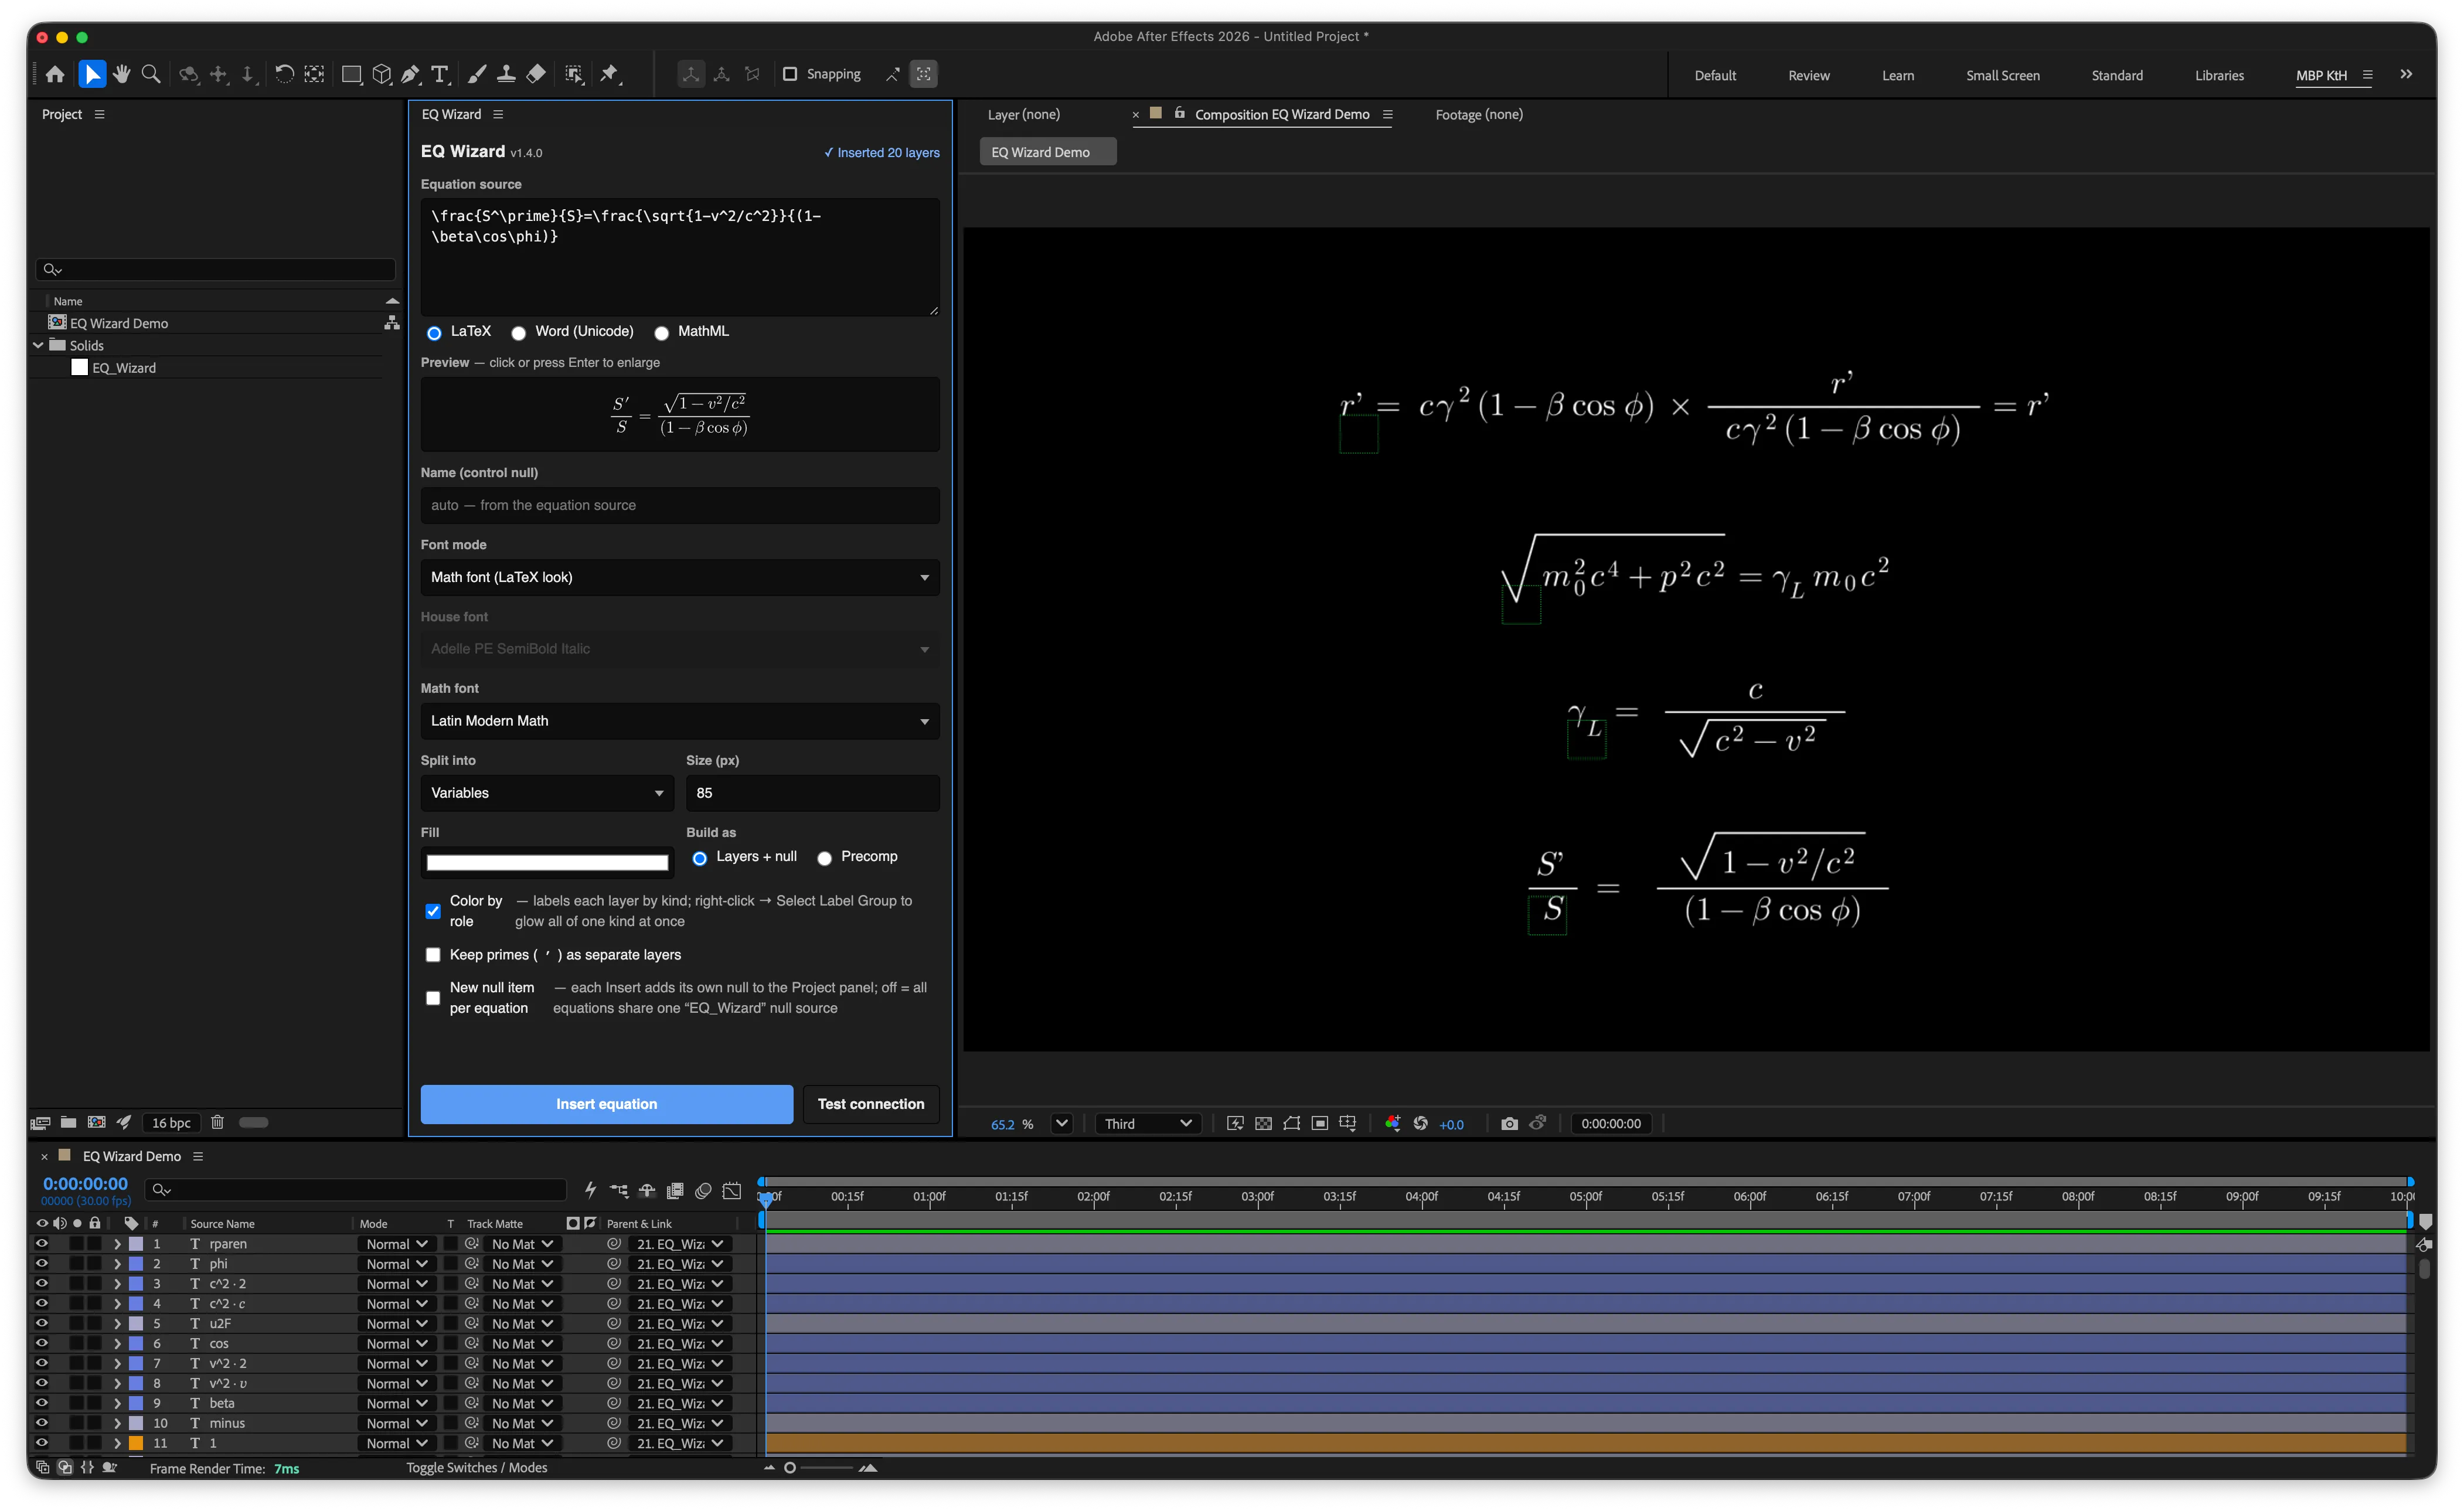The image size is (2464, 1511).
Task: Click the delete trash icon in Project panel
Action: coord(217,1122)
